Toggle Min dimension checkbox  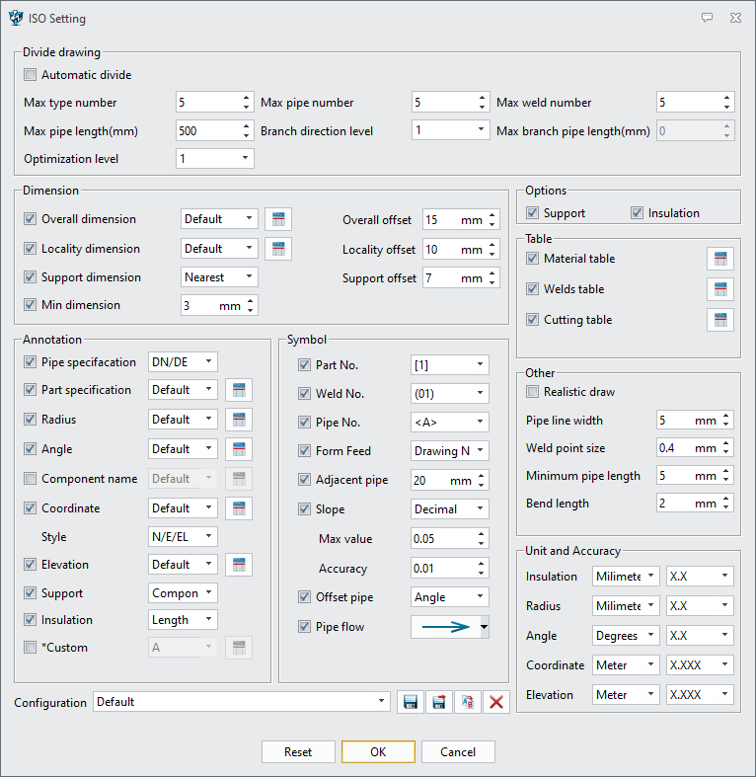tap(31, 305)
